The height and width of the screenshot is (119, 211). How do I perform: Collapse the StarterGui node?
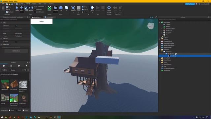point(160,50)
